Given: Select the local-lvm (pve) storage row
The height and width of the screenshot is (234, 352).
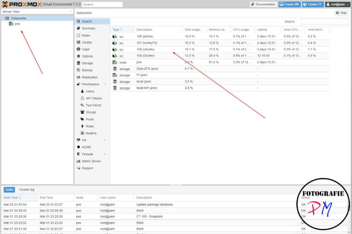Looking at the screenshot, I should [220, 88].
